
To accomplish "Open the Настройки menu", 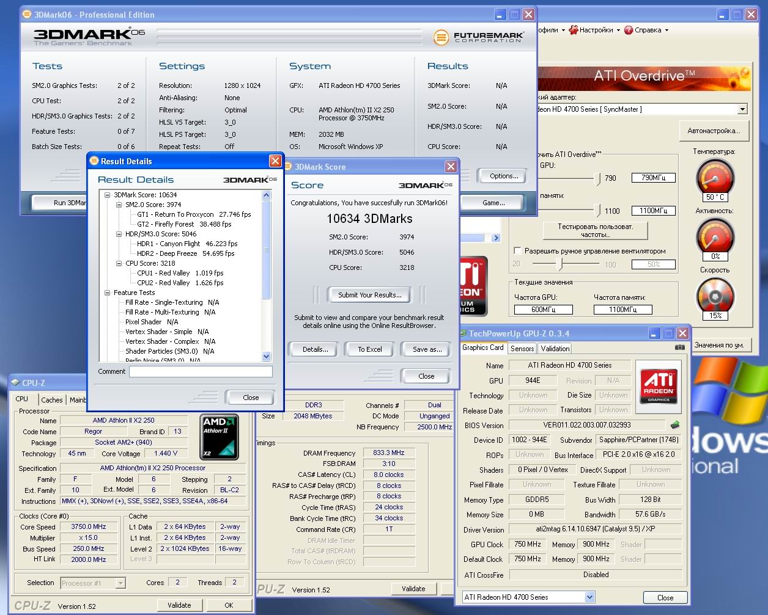I will tap(596, 29).
